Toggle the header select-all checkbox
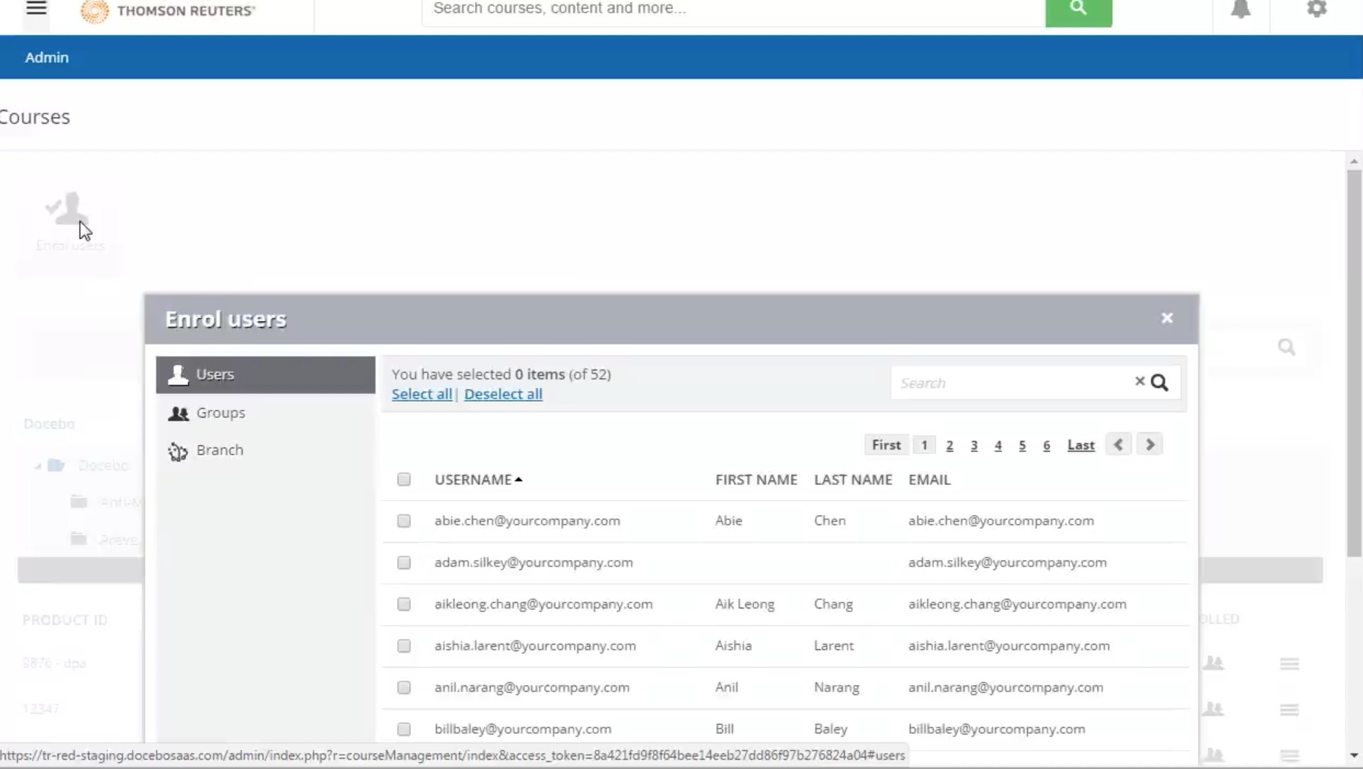 pyautogui.click(x=404, y=480)
